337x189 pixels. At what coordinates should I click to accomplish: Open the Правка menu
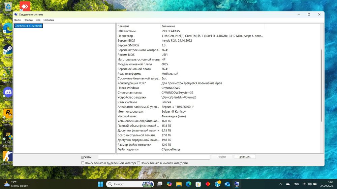click(x=28, y=20)
